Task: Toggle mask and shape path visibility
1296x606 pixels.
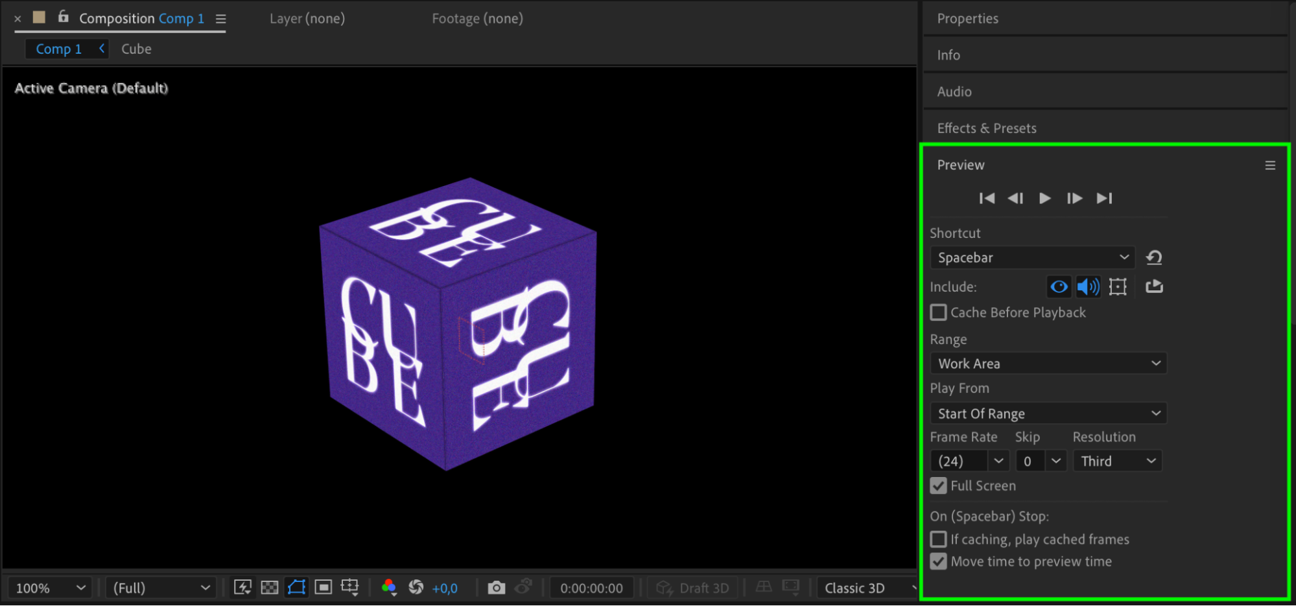Action: tap(296, 587)
